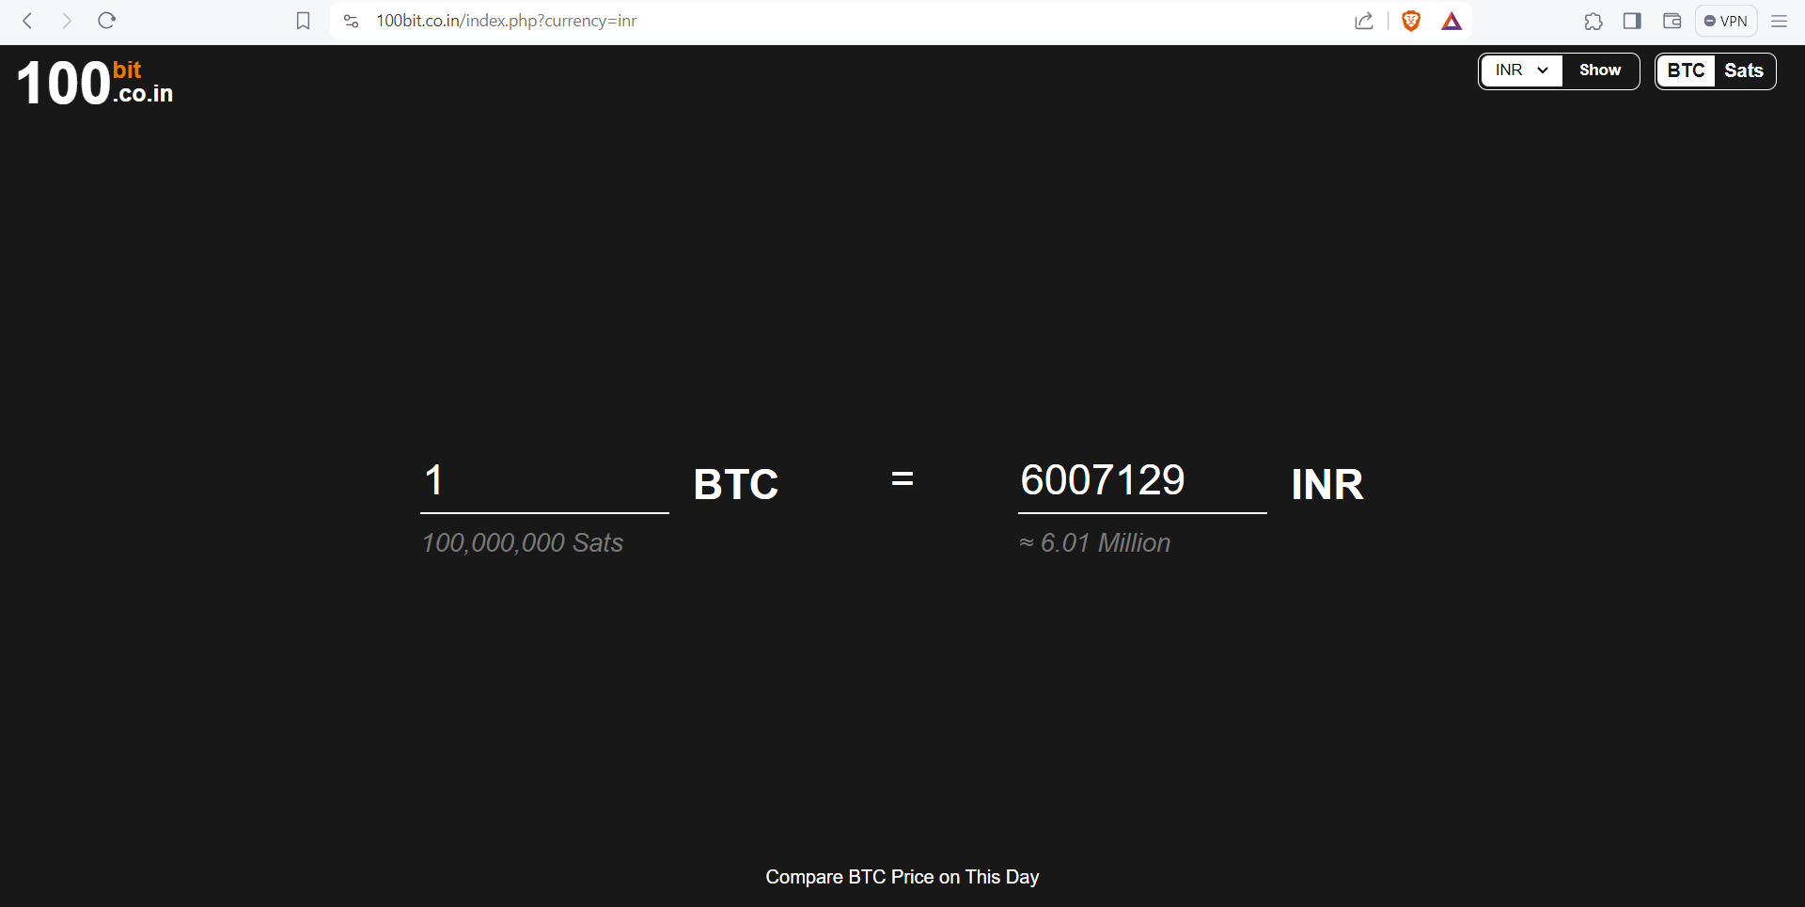
Task: Bookmark this page icon
Action: [303, 21]
